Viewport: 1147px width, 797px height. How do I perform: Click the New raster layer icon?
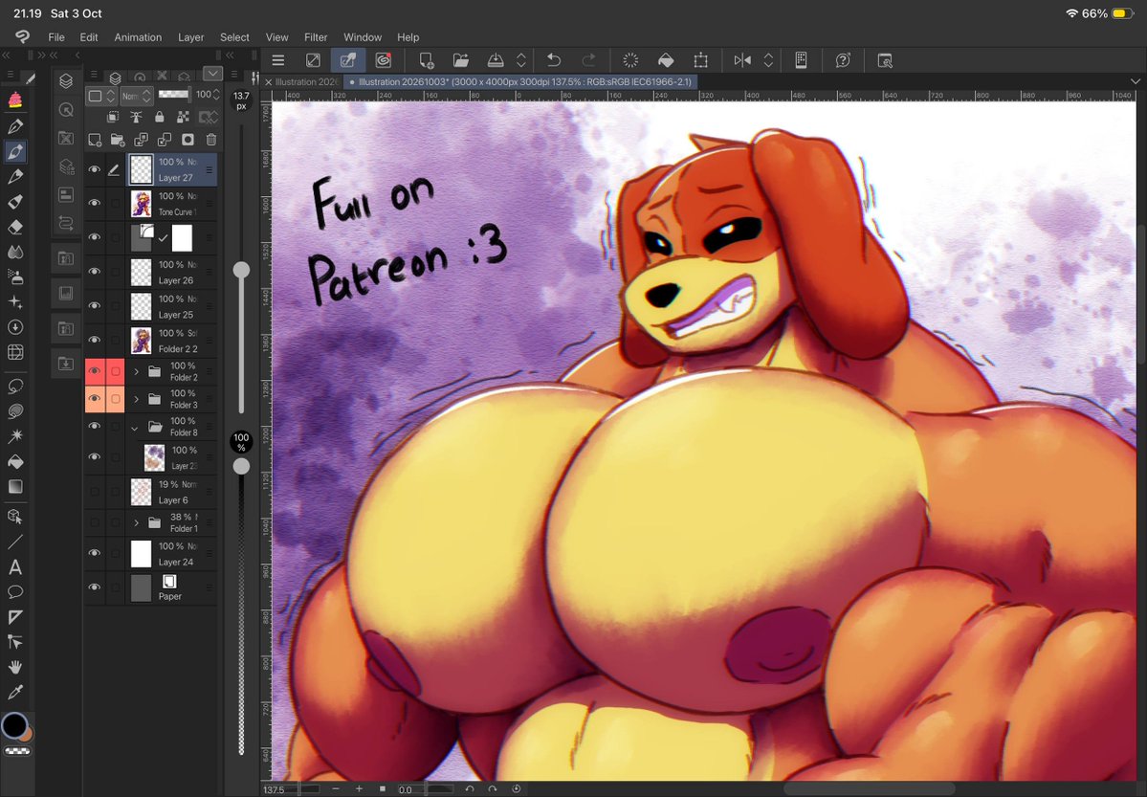pyautogui.click(x=95, y=139)
